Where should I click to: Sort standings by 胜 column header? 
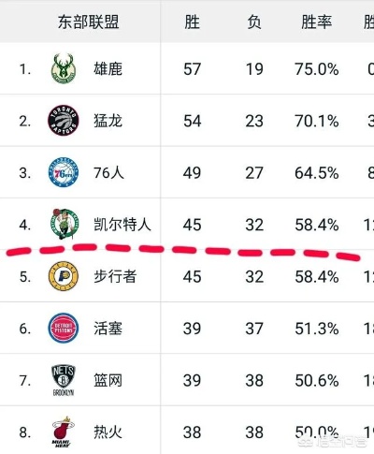(192, 22)
